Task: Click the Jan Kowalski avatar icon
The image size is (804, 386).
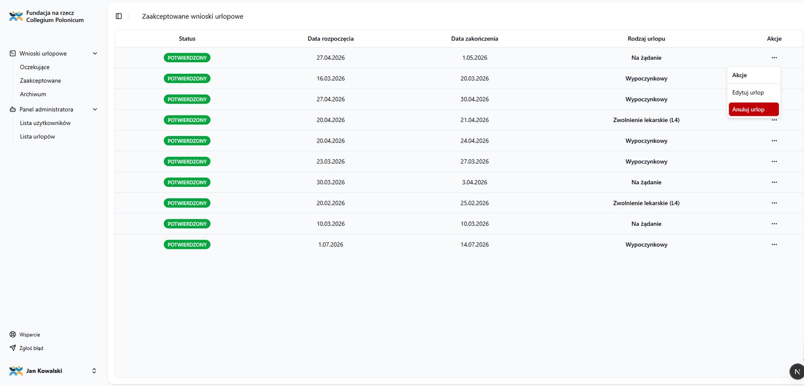Action: 16,371
